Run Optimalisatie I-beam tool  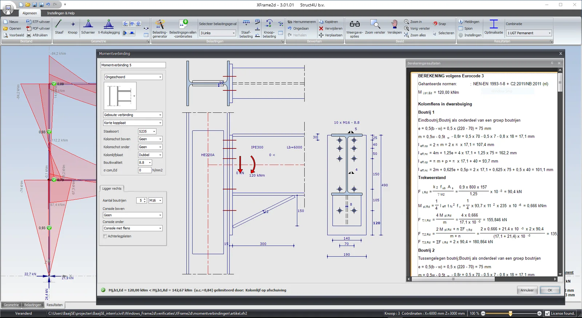pyautogui.click(x=494, y=28)
